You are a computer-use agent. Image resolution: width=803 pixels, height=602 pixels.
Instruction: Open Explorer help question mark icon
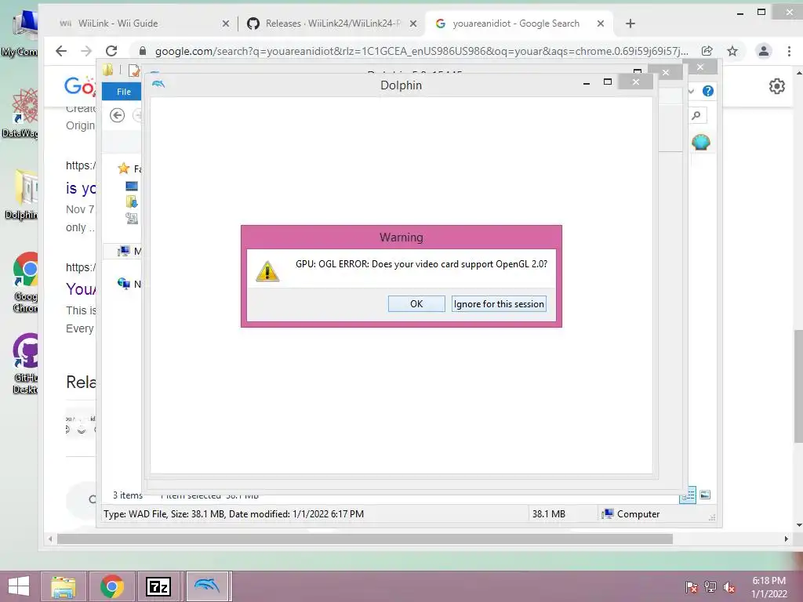(x=708, y=91)
